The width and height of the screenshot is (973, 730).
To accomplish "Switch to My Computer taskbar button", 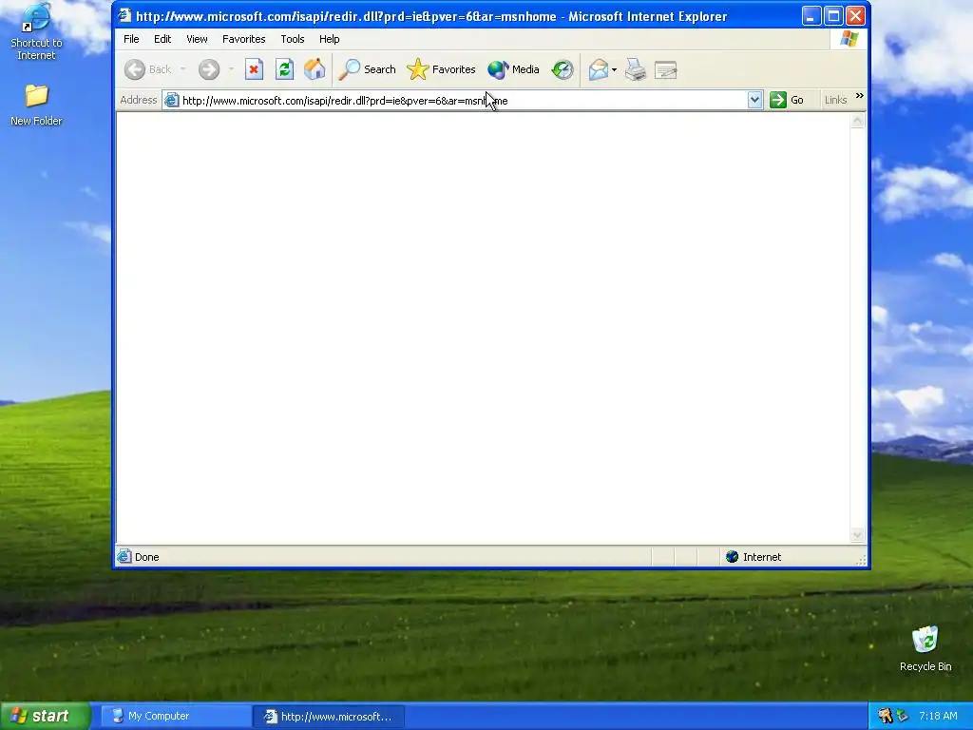I will [x=176, y=717].
